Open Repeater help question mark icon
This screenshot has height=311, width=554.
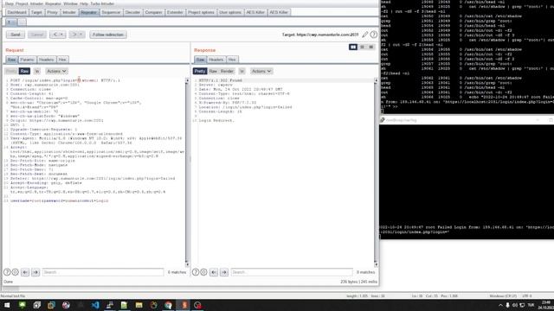pyautogui.click(x=373, y=35)
